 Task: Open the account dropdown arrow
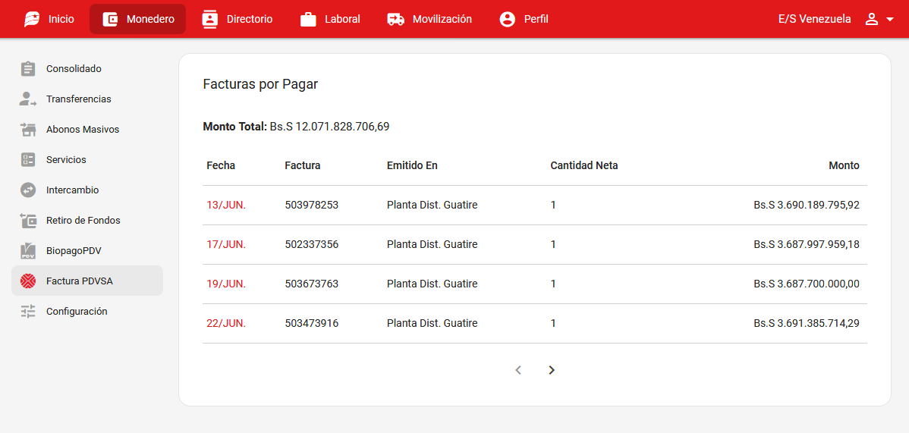coord(890,20)
